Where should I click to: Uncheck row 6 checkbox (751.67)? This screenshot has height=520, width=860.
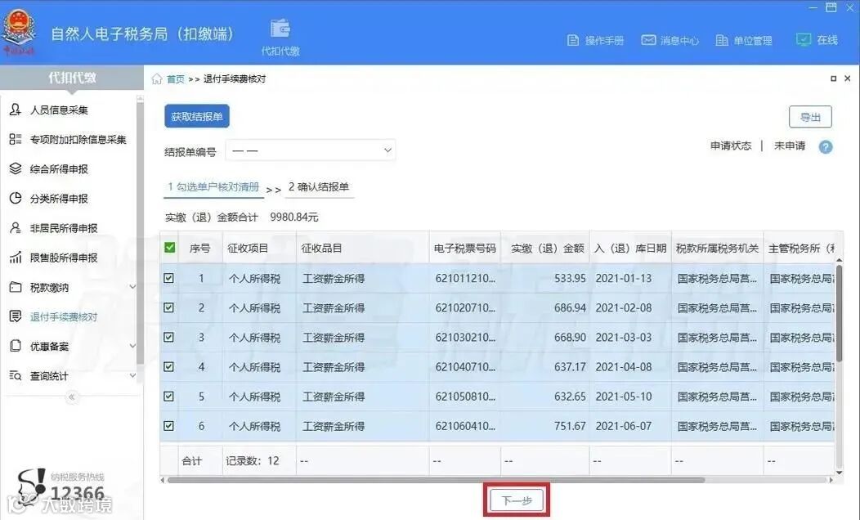click(169, 426)
